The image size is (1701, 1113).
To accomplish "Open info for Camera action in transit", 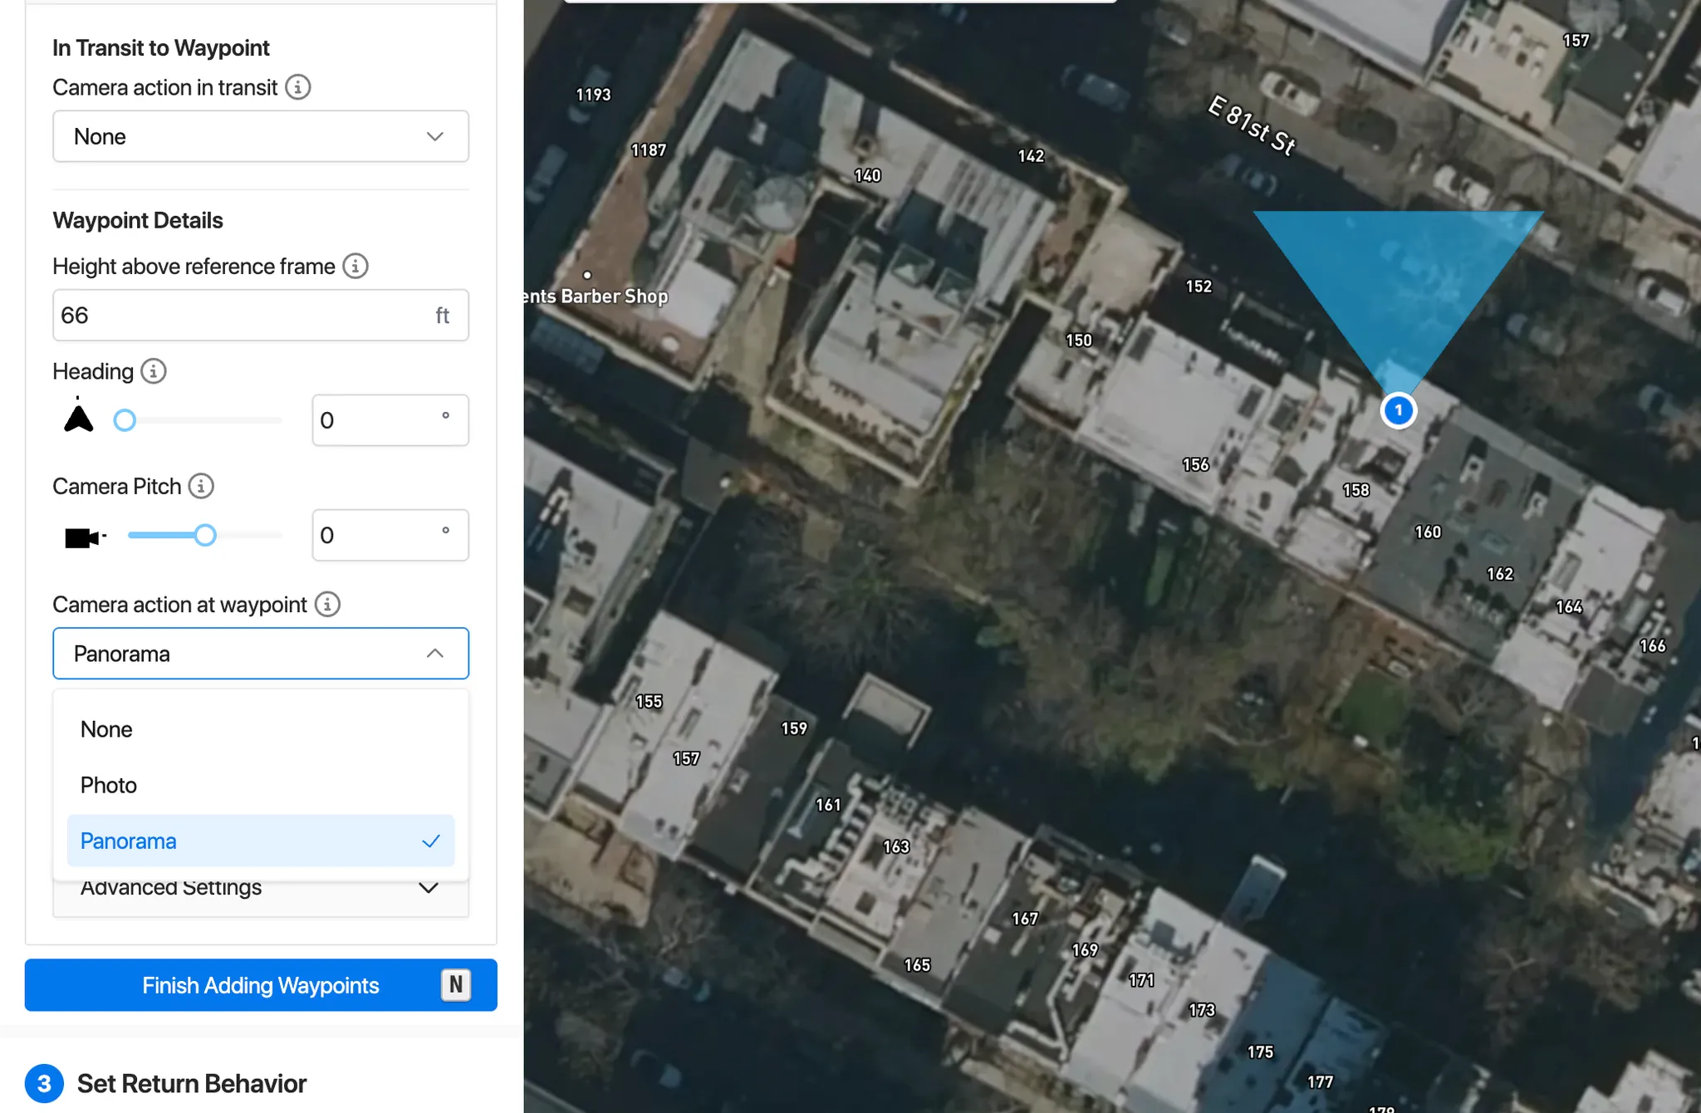I will pyautogui.click(x=298, y=87).
